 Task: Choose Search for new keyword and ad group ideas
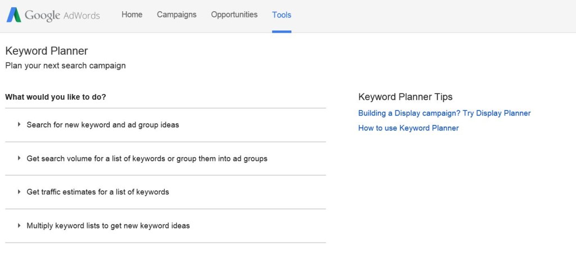coord(103,125)
